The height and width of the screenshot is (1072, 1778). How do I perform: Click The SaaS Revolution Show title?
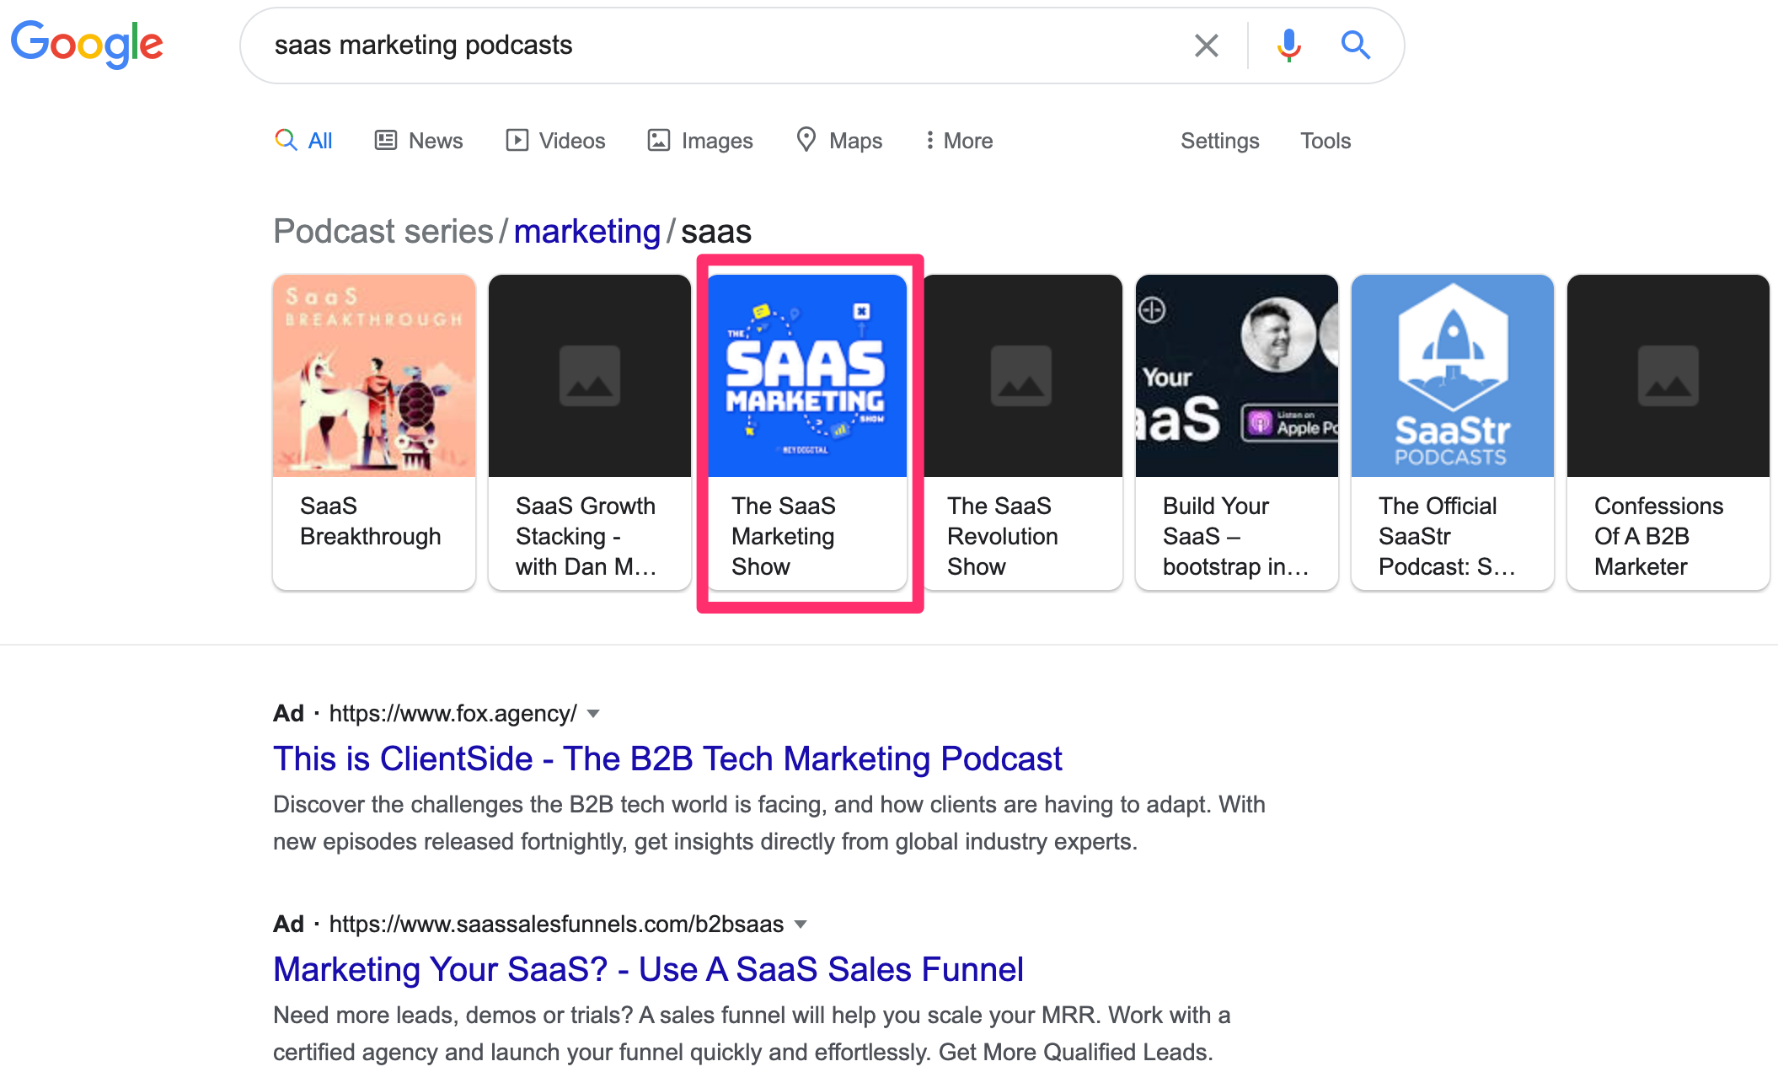click(1003, 536)
